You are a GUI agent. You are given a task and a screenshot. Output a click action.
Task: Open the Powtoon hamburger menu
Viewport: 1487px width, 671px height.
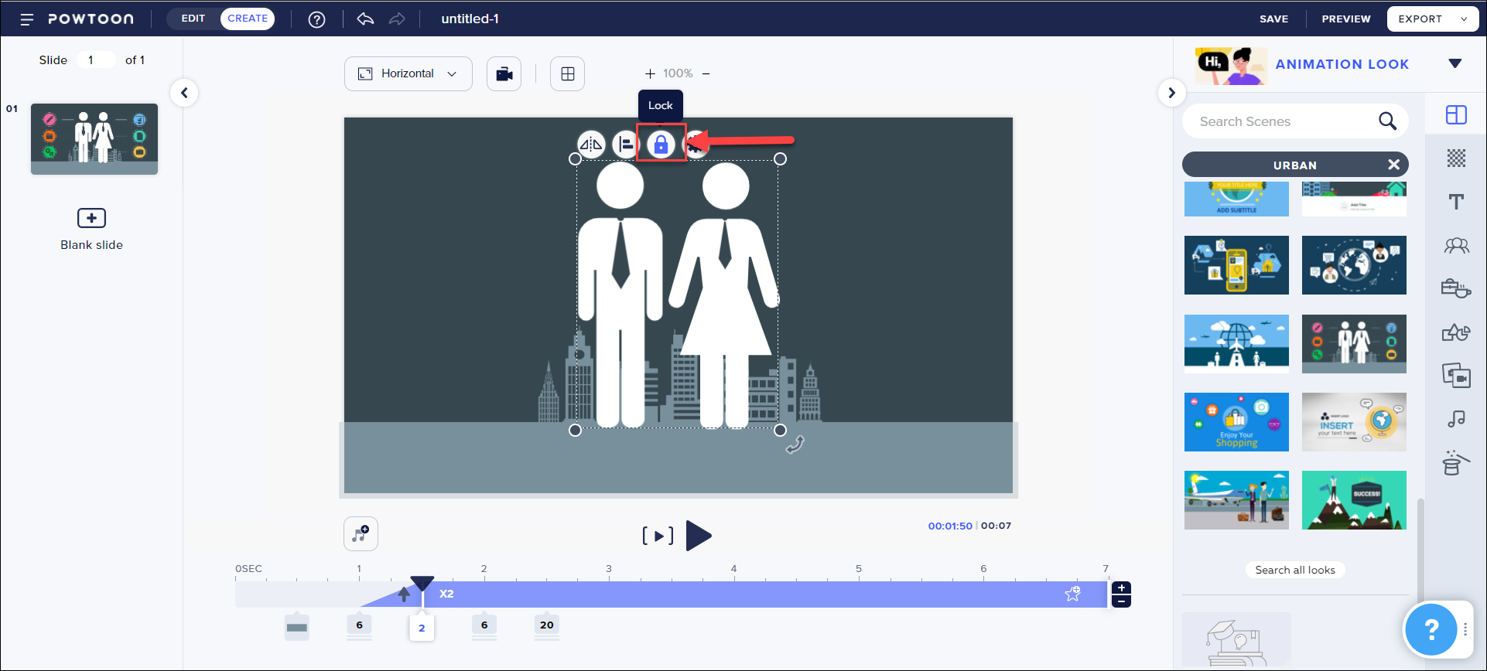tap(27, 19)
